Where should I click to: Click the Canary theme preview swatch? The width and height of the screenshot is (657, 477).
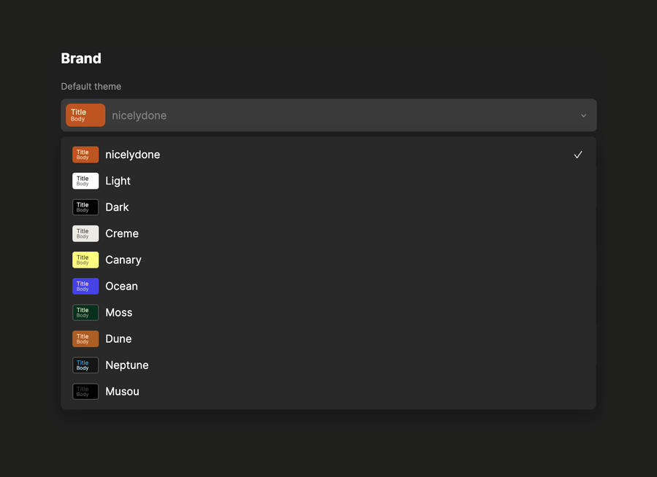pos(85,260)
